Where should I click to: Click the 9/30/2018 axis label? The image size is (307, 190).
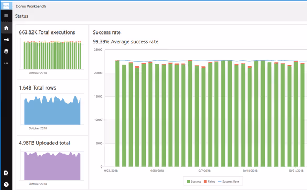tap(157, 171)
